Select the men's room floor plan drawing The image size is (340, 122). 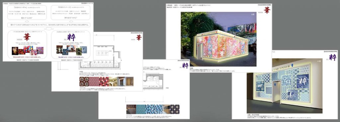point(154,81)
